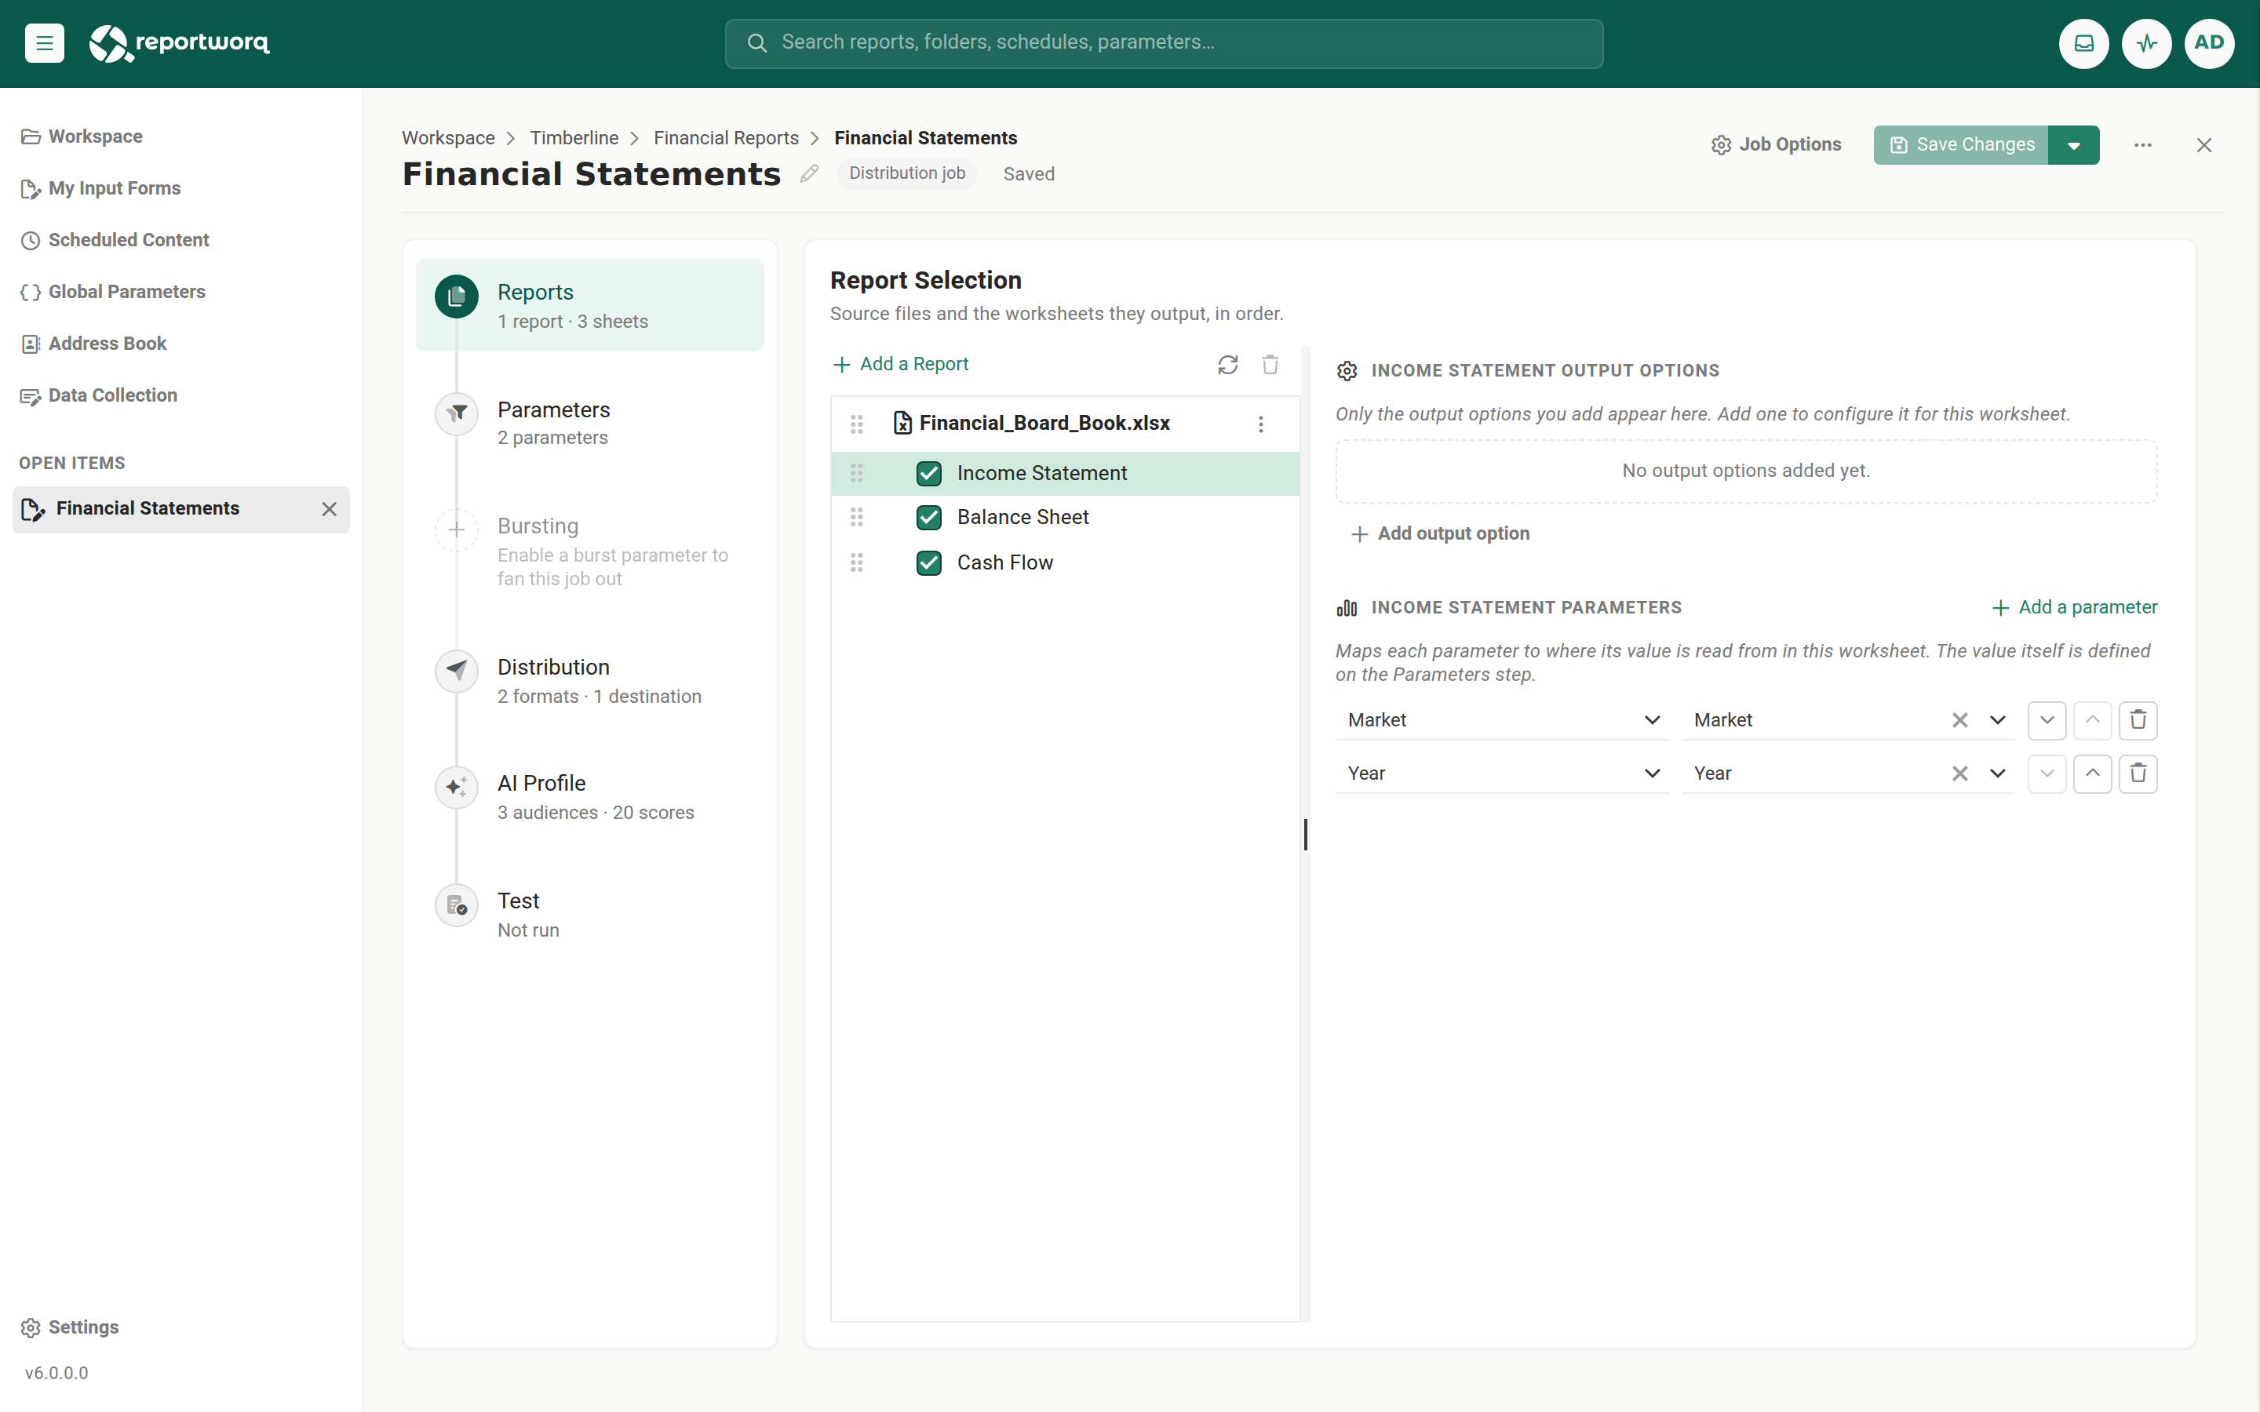Click the panel splitter handle
The width and height of the screenshot is (2260, 1412).
click(1305, 834)
